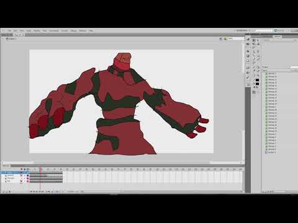Open the Edit menu
298x223 pixels.
click(16, 30)
